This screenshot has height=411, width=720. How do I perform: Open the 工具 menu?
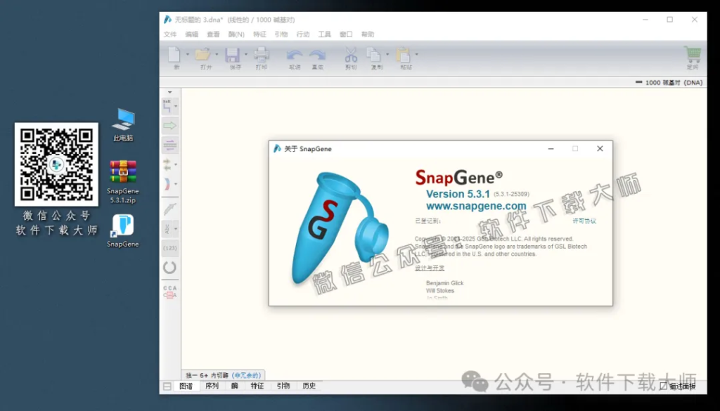[323, 33]
